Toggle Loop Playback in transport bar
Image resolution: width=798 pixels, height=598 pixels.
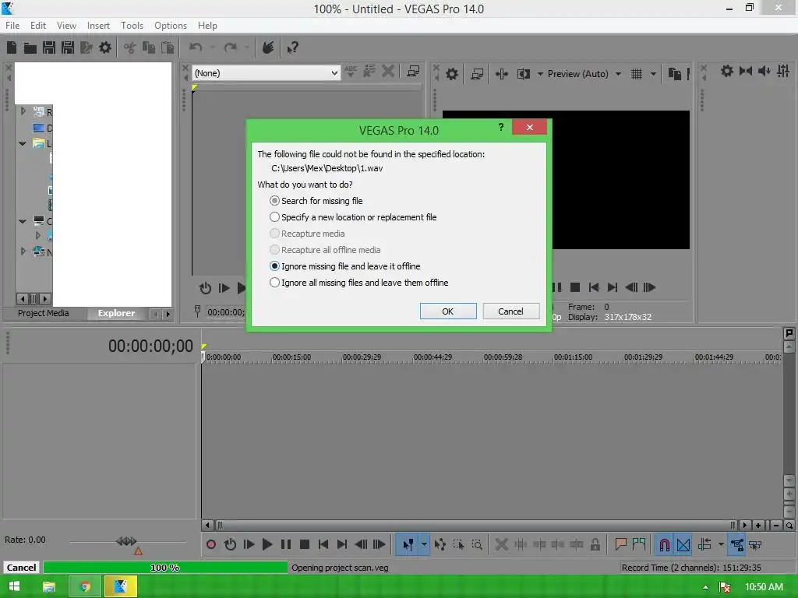pyautogui.click(x=230, y=544)
